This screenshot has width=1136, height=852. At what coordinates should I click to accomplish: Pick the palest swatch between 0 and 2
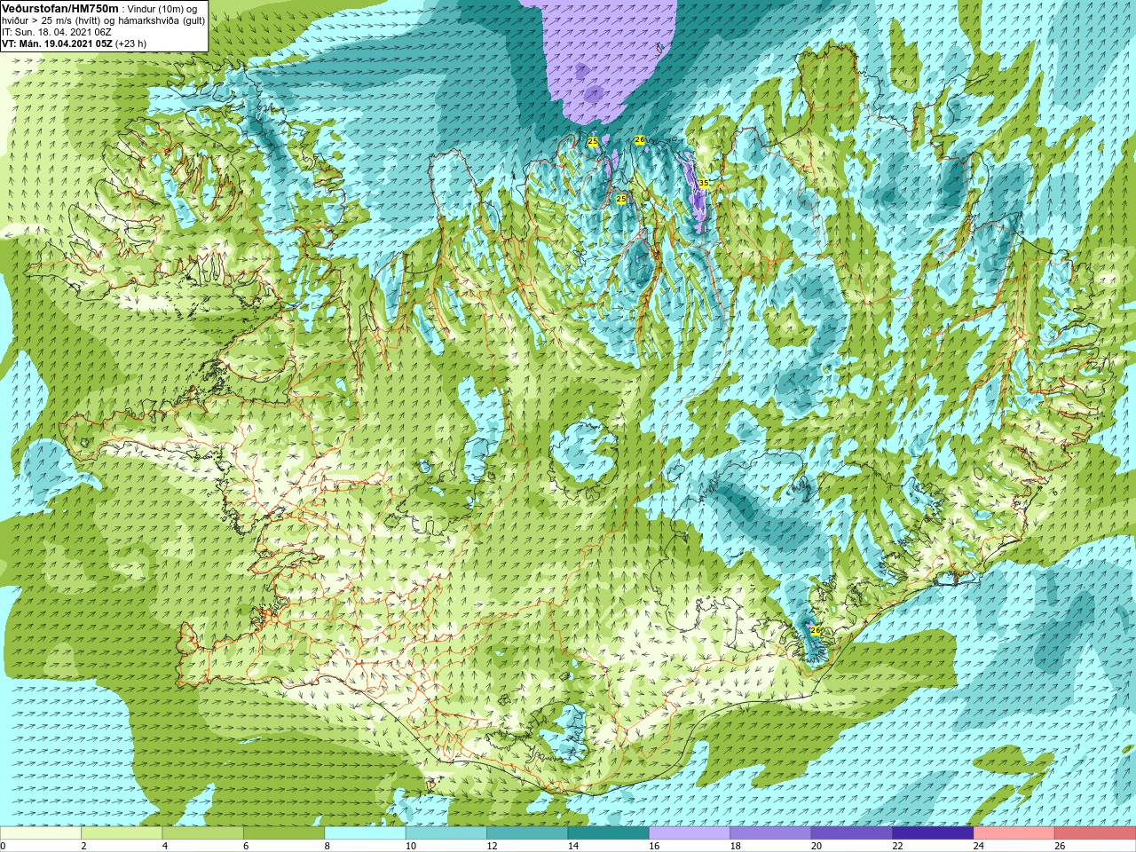click(41, 832)
